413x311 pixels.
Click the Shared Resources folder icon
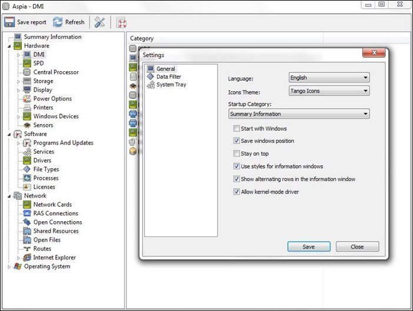pyautogui.click(x=27, y=231)
